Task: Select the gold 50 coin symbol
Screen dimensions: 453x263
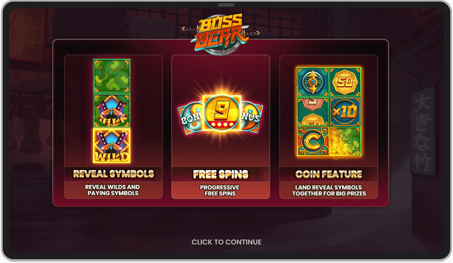Action: coord(345,82)
